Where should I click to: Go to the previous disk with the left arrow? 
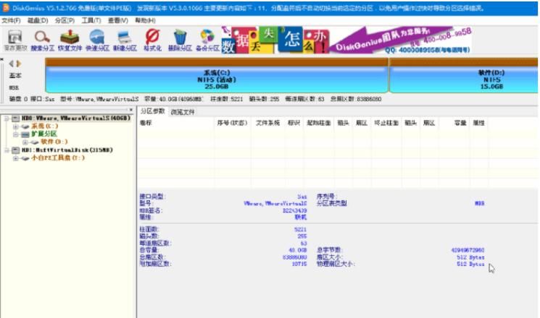[12, 64]
